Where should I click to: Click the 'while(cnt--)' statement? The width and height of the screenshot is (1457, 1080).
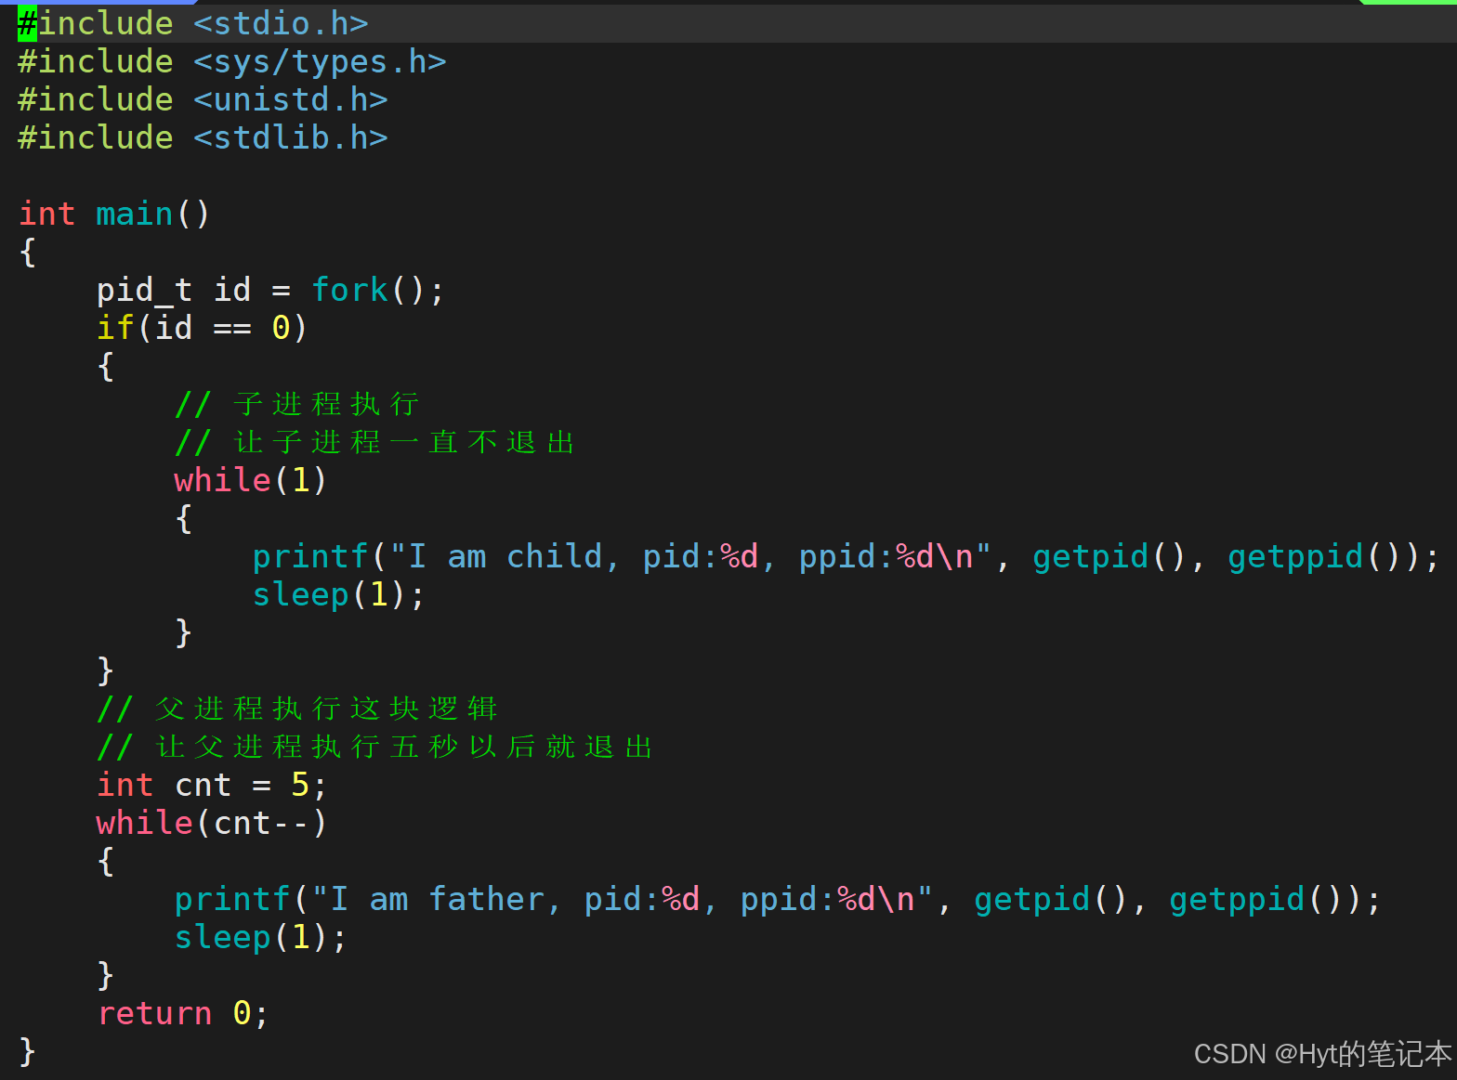pos(212,823)
